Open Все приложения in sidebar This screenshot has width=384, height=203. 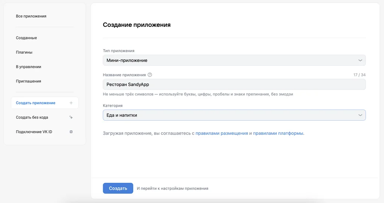coord(31,16)
